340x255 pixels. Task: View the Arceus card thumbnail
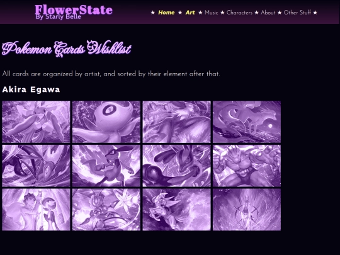click(247, 210)
